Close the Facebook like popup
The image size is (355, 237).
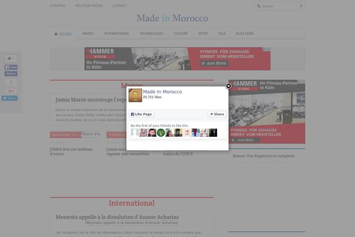(x=228, y=86)
